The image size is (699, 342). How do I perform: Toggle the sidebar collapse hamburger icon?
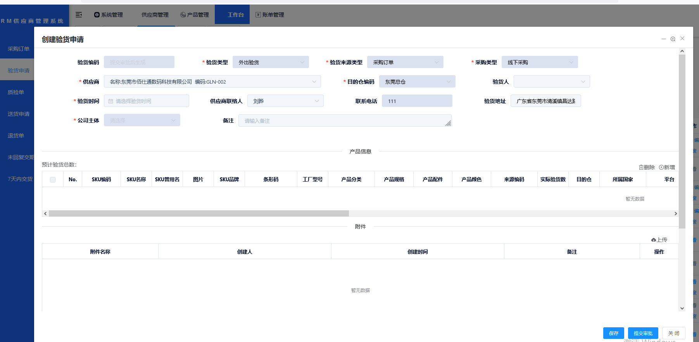(x=79, y=15)
